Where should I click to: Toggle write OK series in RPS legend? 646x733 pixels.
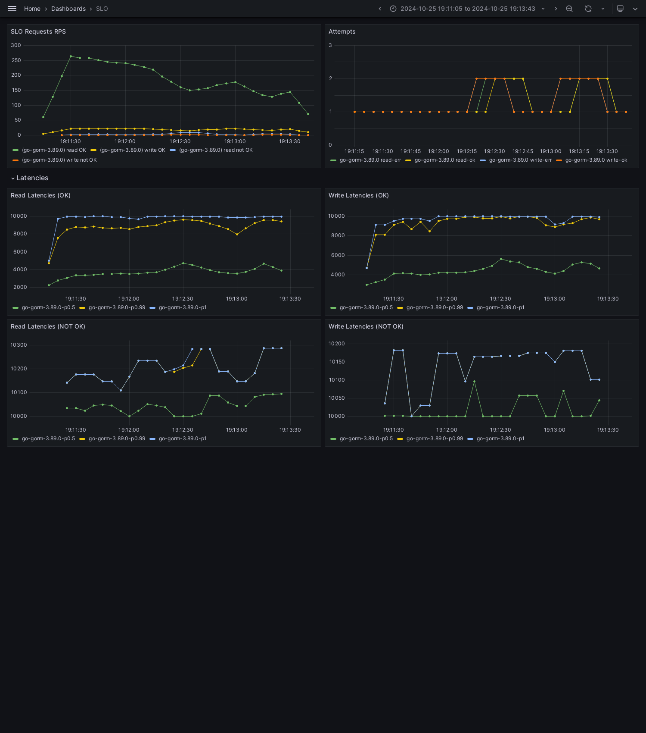tap(133, 150)
